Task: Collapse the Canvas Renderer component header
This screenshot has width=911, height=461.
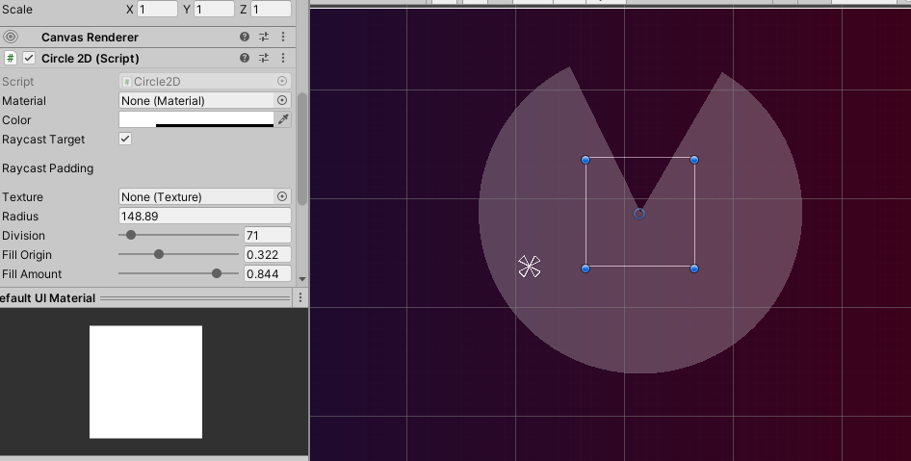Action: click(90, 37)
